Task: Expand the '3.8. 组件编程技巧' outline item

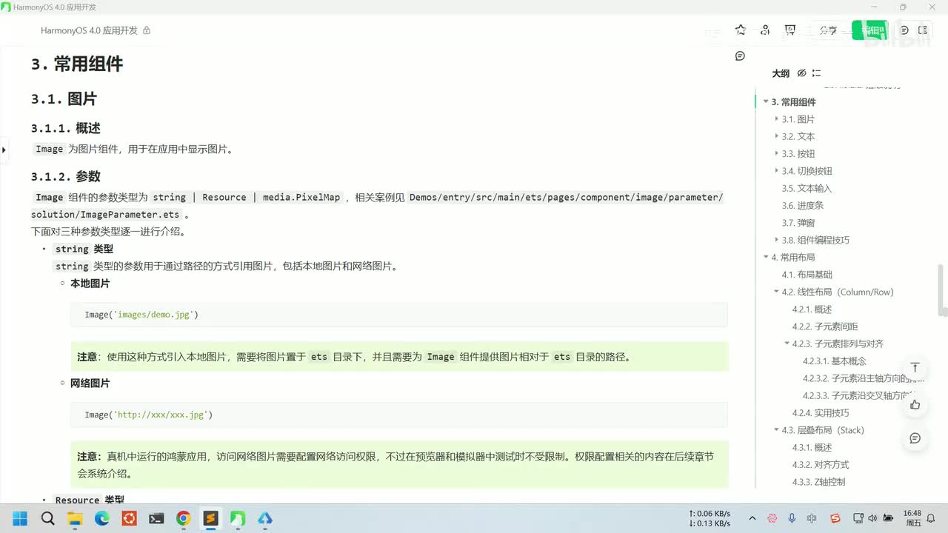Action: click(x=776, y=240)
